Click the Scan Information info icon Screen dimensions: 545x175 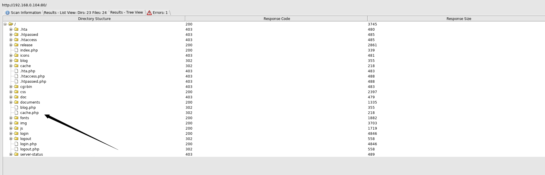(8, 13)
